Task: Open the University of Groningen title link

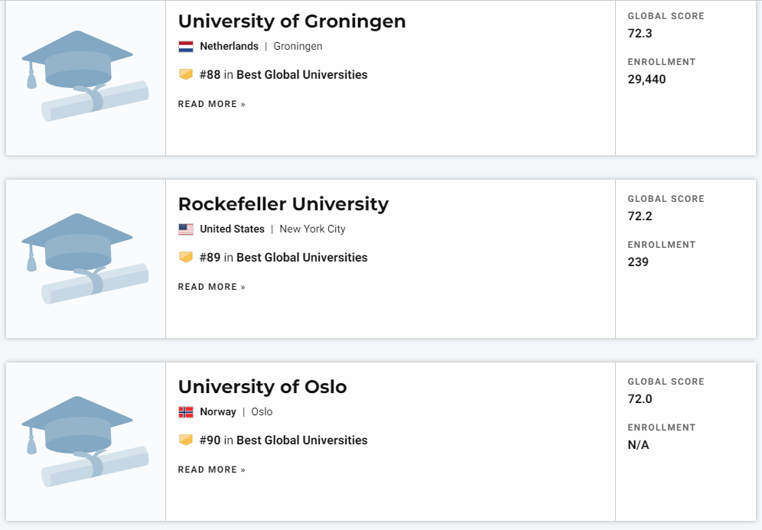Action: (291, 21)
